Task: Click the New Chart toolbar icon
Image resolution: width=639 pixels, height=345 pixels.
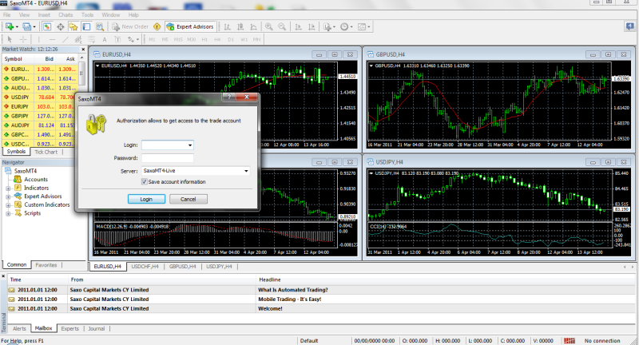Action: 10,26
